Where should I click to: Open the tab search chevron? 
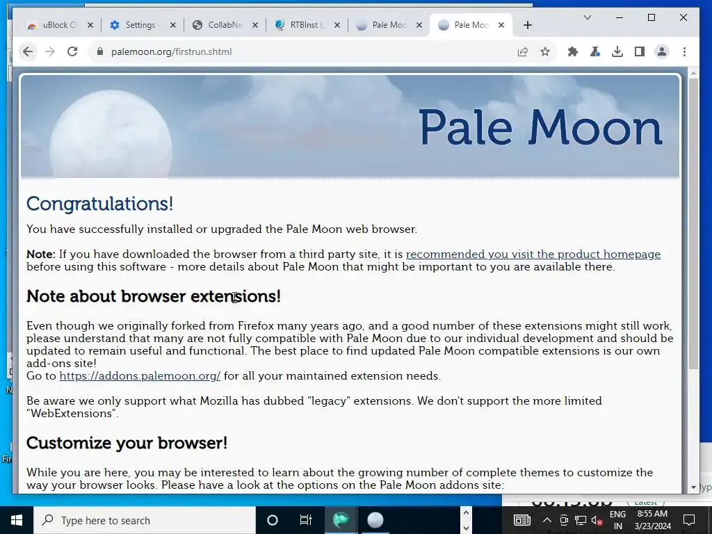(587, 17)
